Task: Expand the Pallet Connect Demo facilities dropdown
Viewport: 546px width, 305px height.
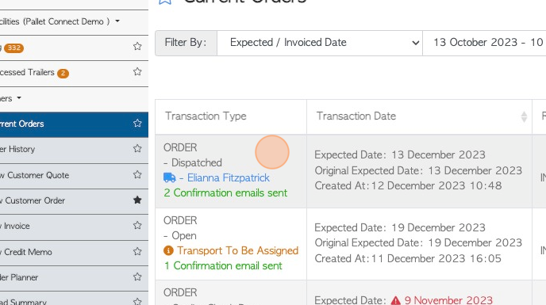Action: tap(117, 21)
